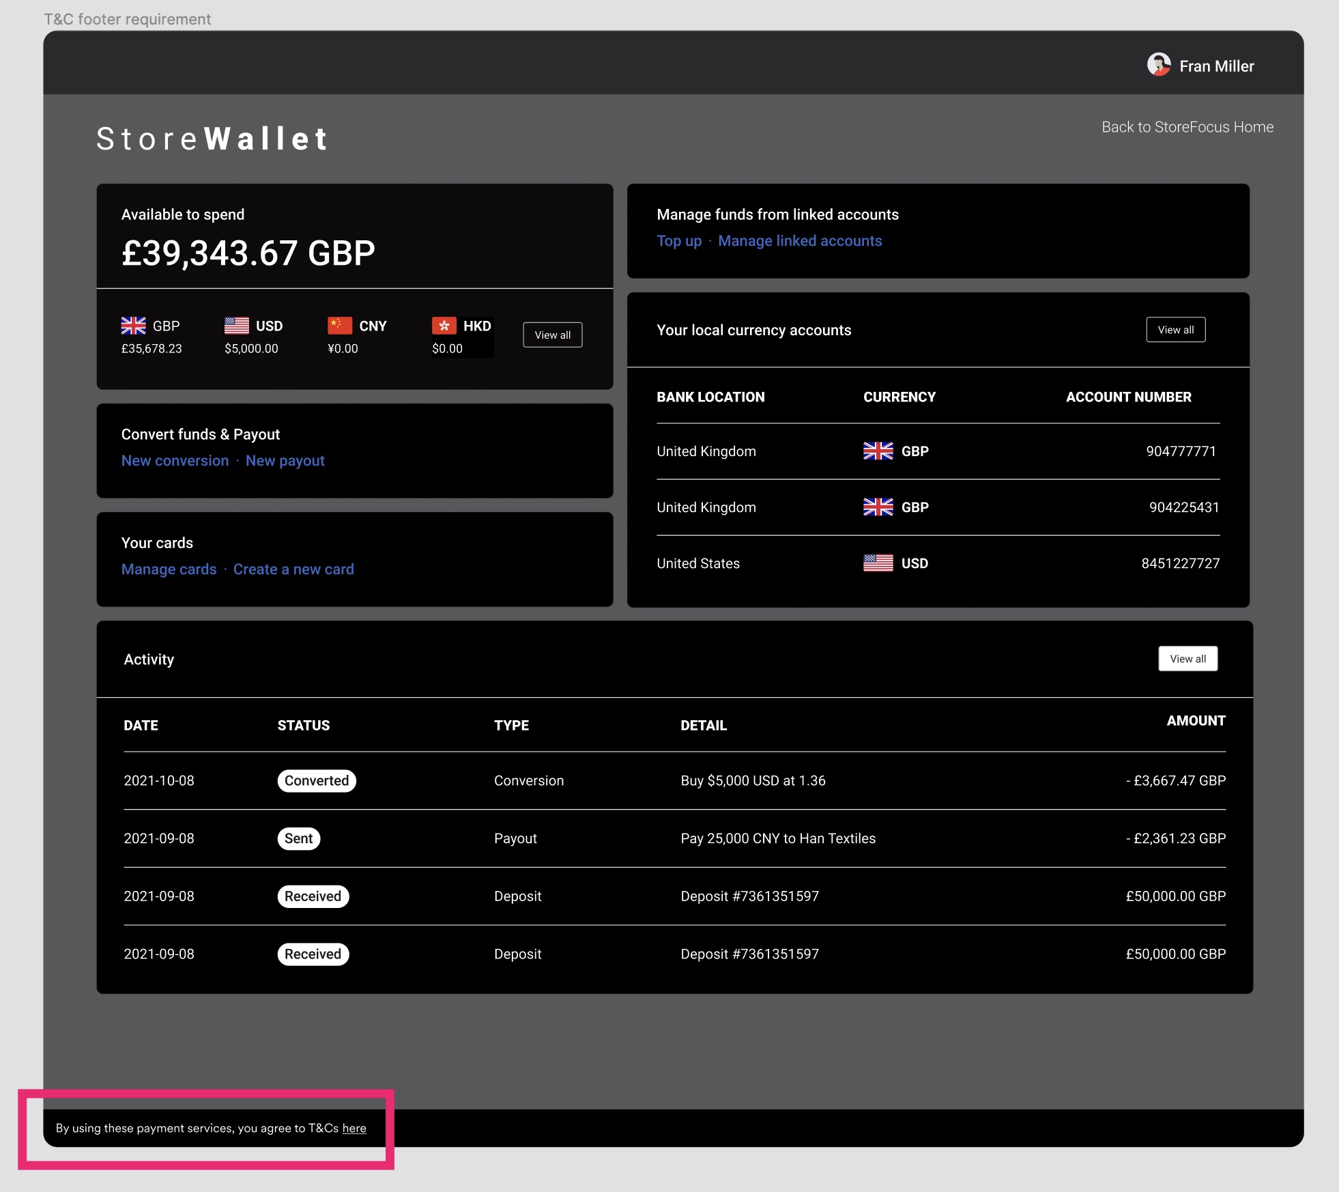Screen dimensions: 1339x1192
Task: Click US flag in United States row
Action: (x=878, y=563)
